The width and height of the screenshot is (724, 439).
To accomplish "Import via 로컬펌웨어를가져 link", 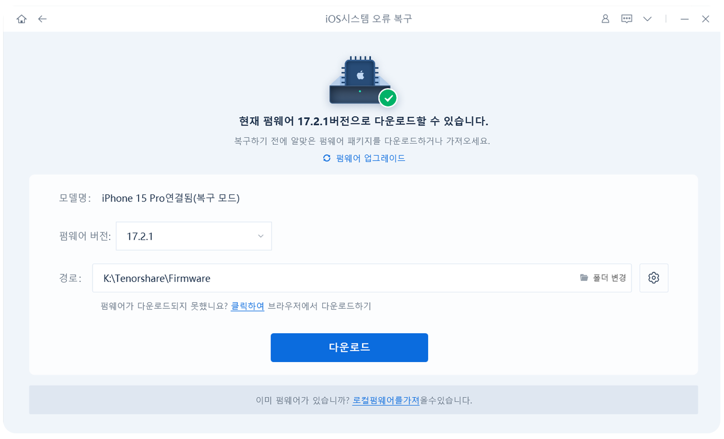I will [x=386, y=400].
